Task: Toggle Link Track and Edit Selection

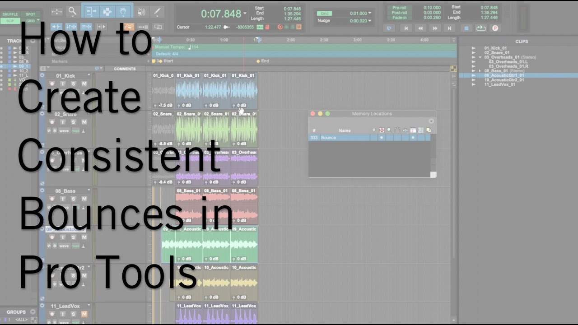Action: pos(86,27)
